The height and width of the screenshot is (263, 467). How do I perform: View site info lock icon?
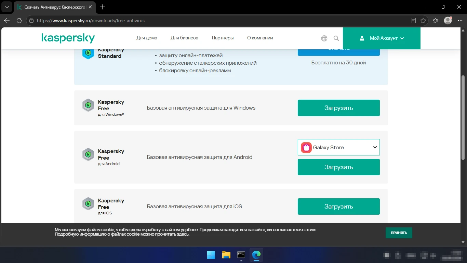point(31,21)
